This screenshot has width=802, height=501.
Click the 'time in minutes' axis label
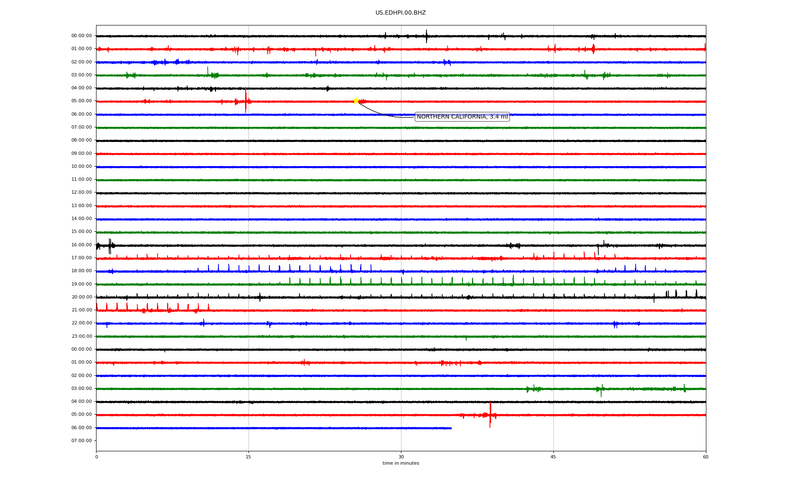click(401, 463)
